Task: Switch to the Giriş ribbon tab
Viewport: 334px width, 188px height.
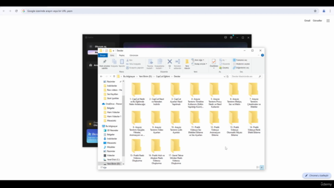Action: 112,55
